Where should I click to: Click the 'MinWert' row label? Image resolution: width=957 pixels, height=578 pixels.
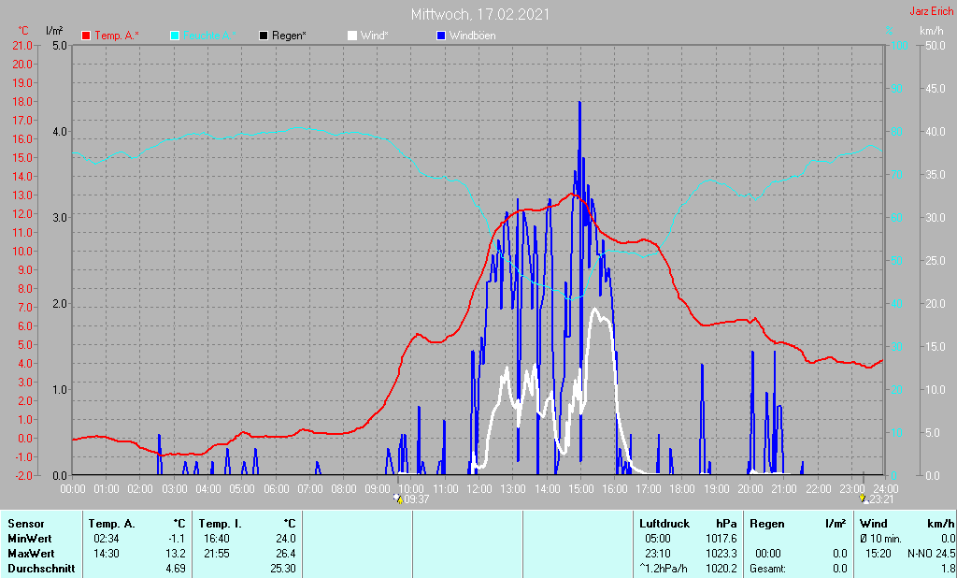(x=30, y=539)
